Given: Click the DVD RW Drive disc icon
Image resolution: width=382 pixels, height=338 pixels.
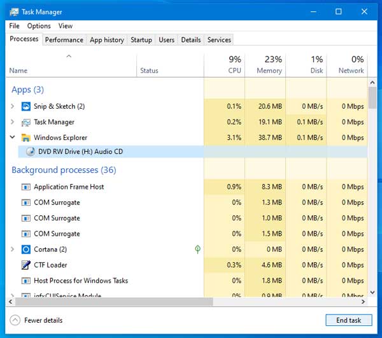Looking at the screenshot, I should click(x=31, y=152).
